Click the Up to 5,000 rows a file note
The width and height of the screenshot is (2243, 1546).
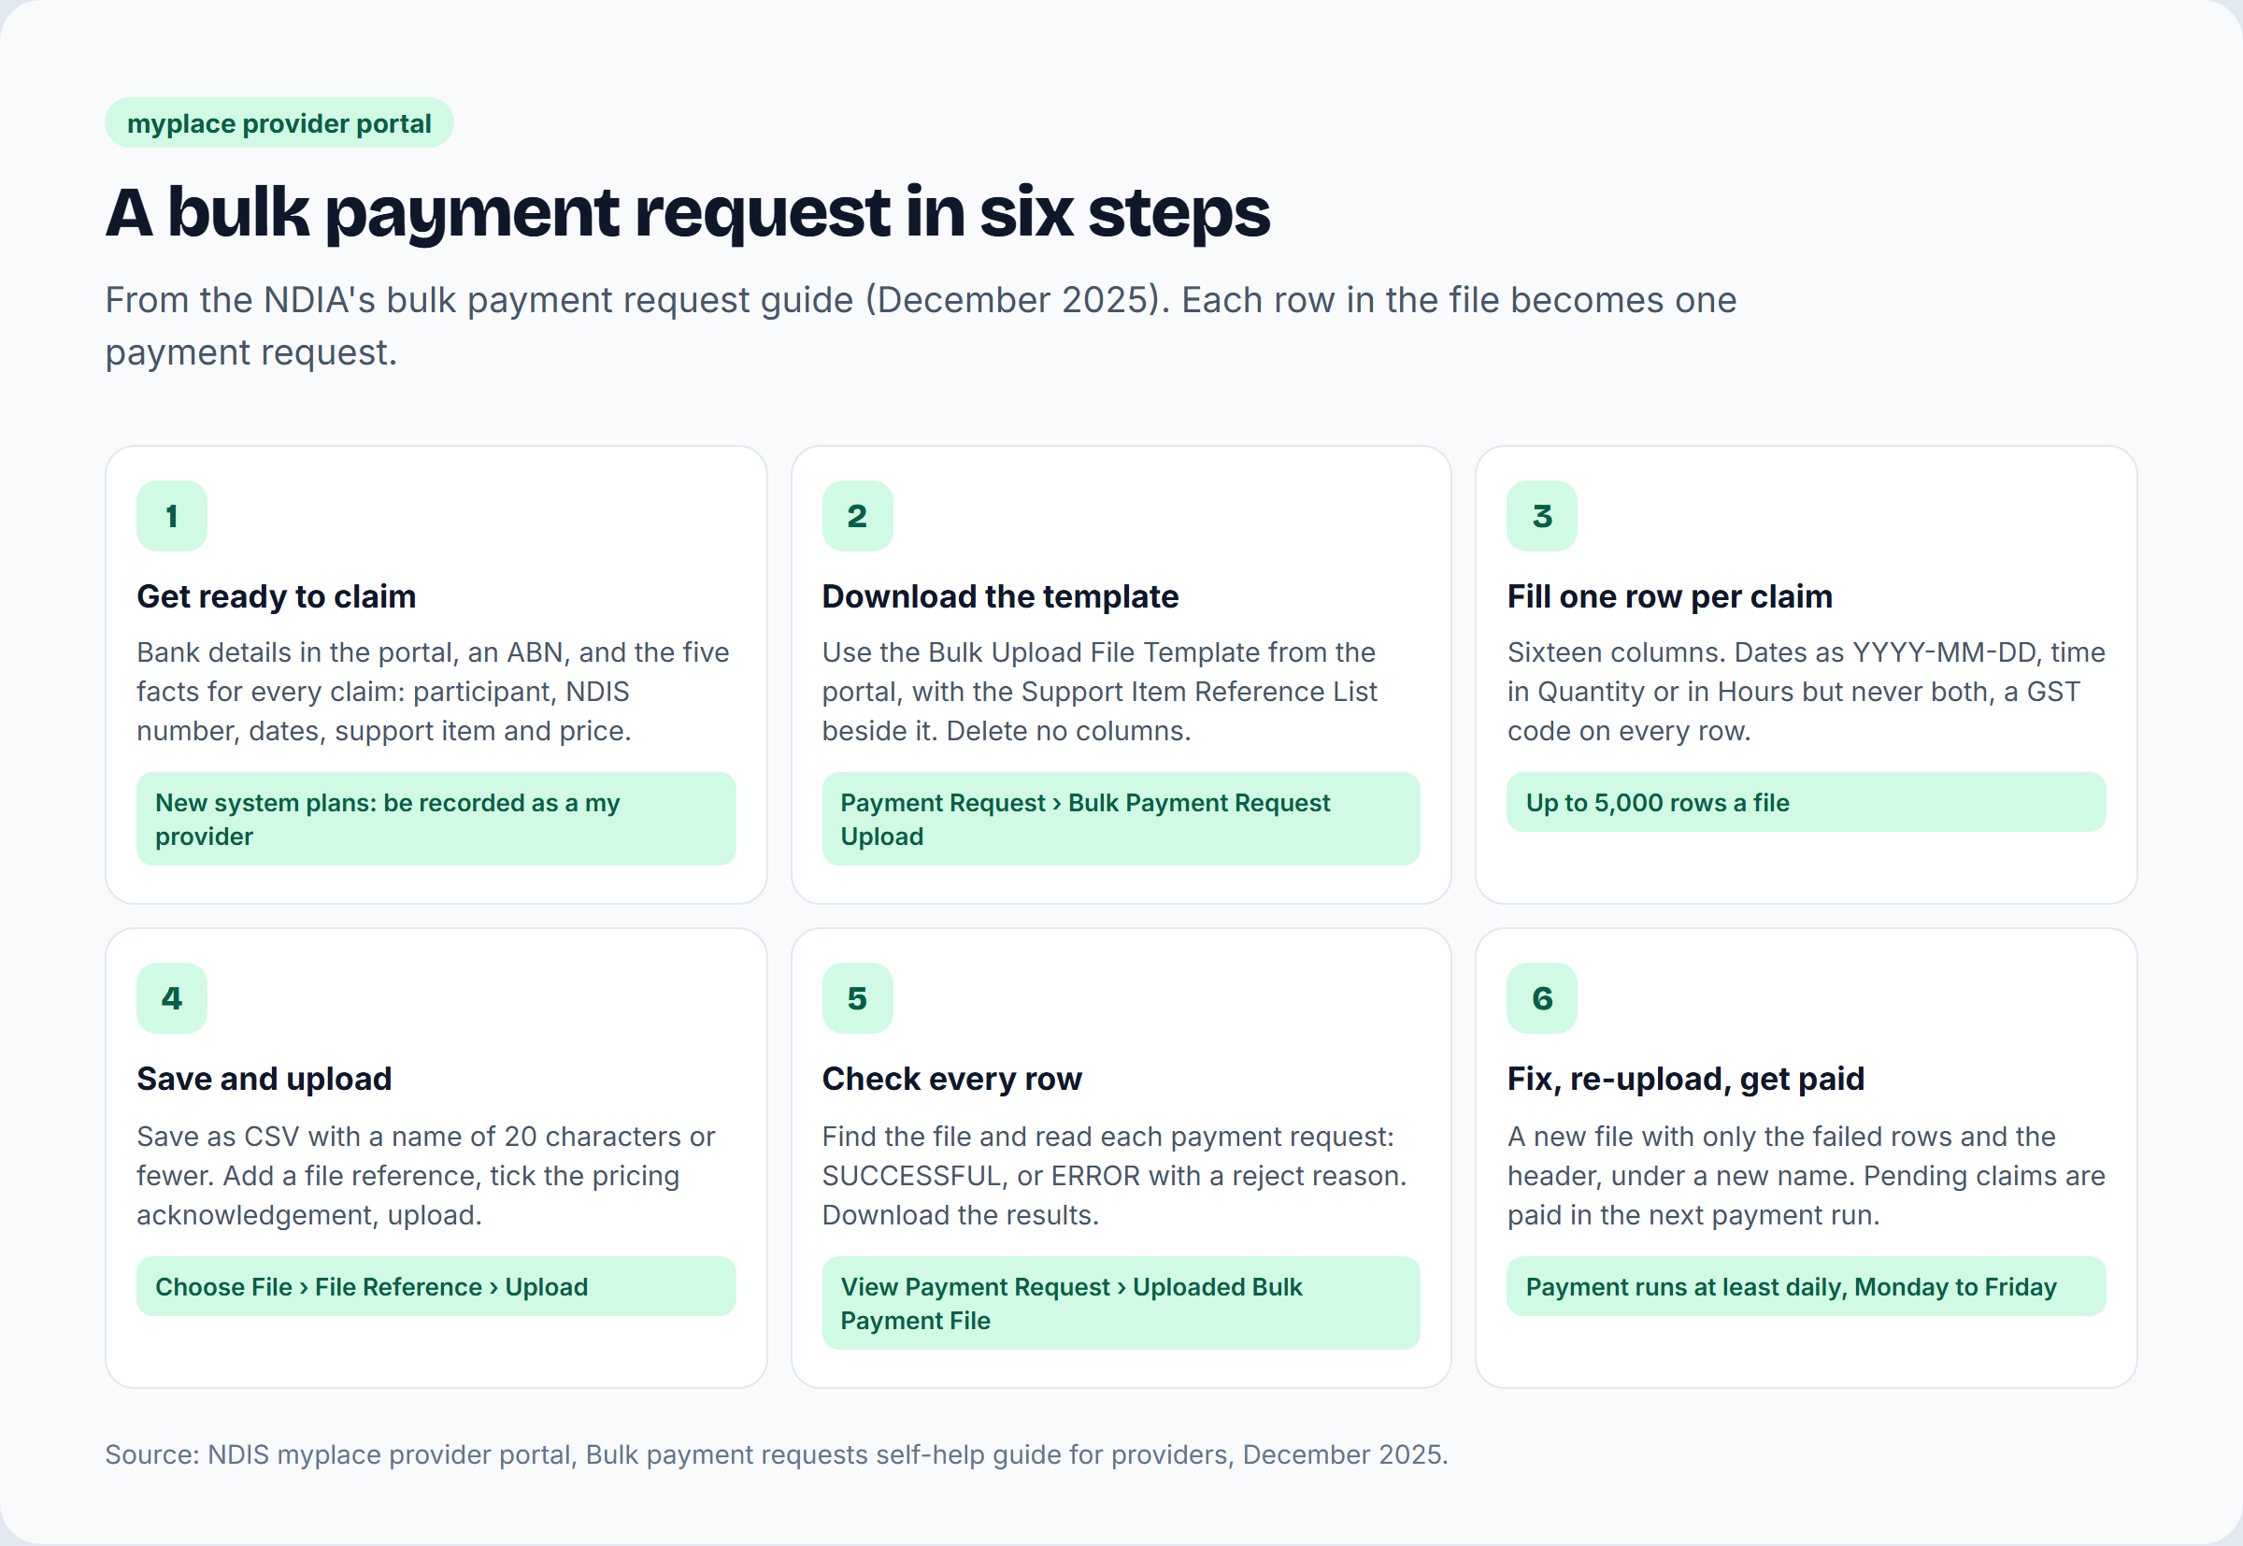click(x=1807, y=803)
